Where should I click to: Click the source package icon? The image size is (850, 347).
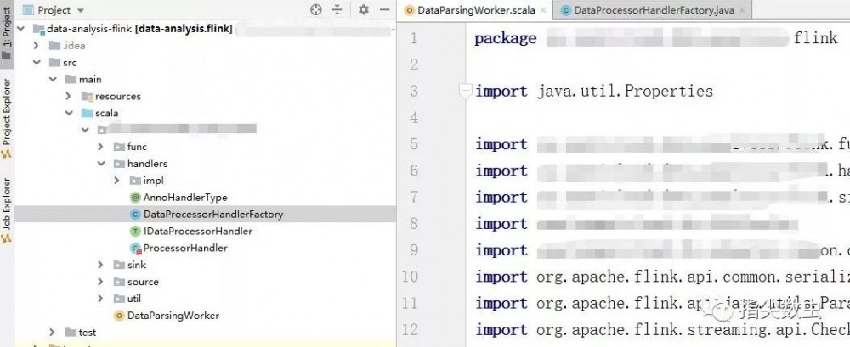coord(119,282)
